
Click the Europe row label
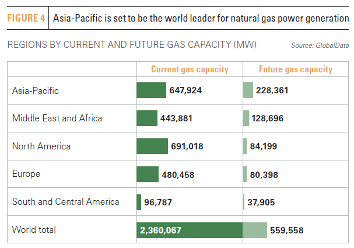[26, 174]
